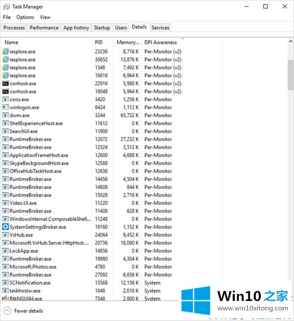Switch to the Startup tab
The height and width of the screenshot is (321, 294).
[102, 27]
